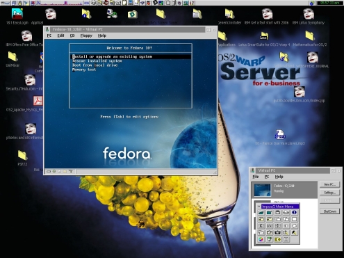Image resolution: width=344 pixels, height=258 pixels.
Task: Open the Help menu in Virtual PC console
Action: [279, 177]
